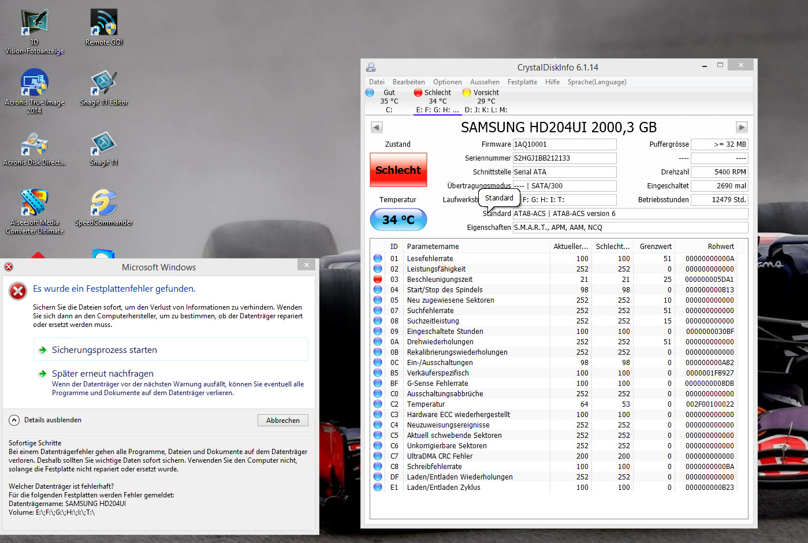Click the green arrow beside Später erneut nachfragen
Viewport: 808px width, 543px height.
point(43,374)
